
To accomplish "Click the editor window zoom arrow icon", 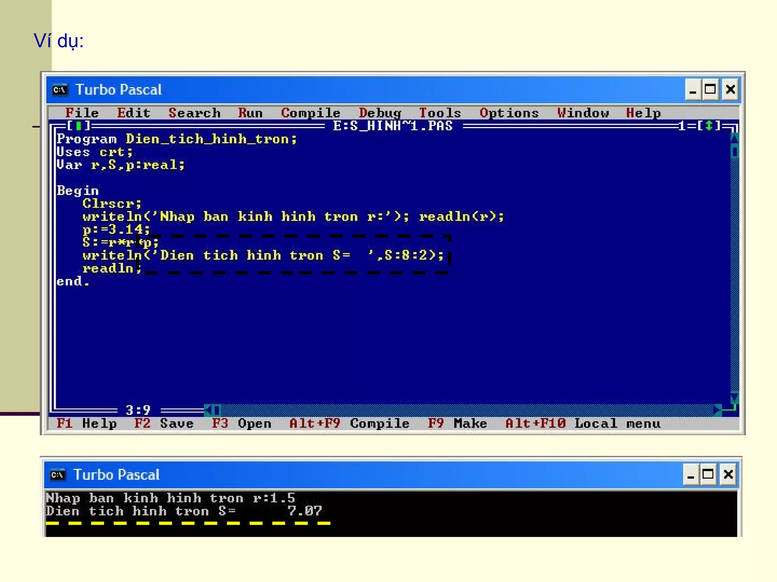I will 708,125.
